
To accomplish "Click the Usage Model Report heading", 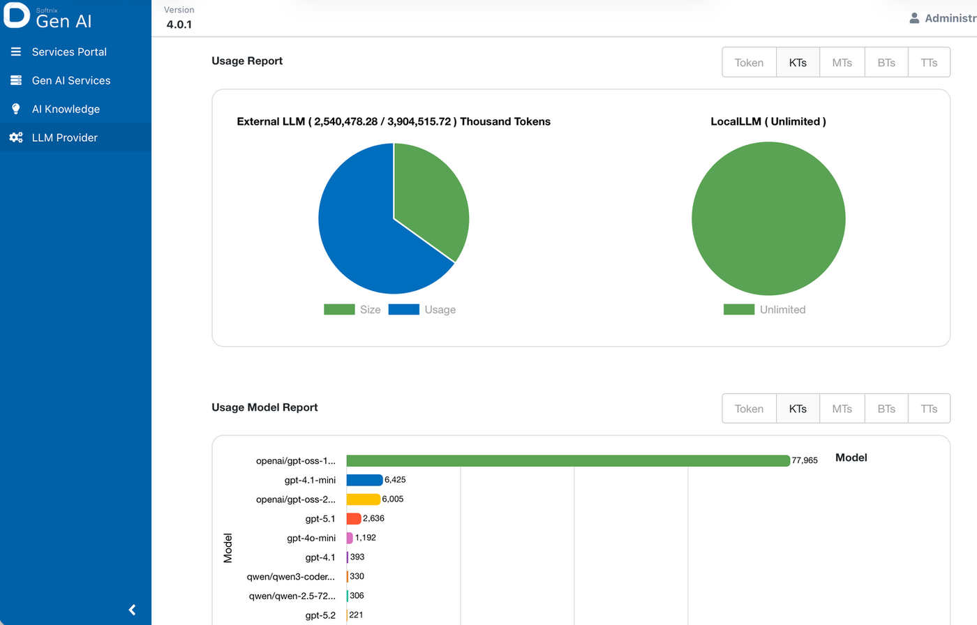I will [x=264, y=407].
